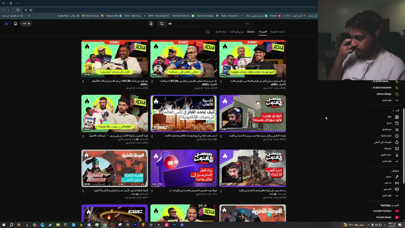Start voice search with the microphone icon
405x228 pixels.
click(x=151, y=23)
